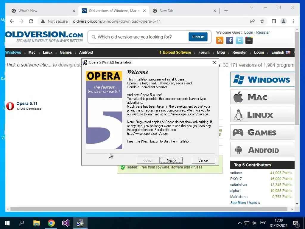Click the taskbar search magnifier

(x=21, y=223)
